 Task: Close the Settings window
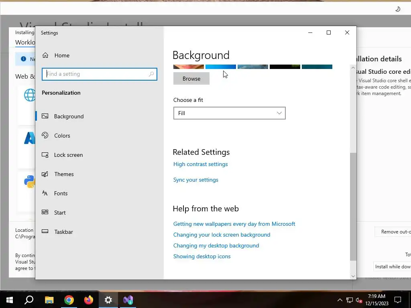347,32
